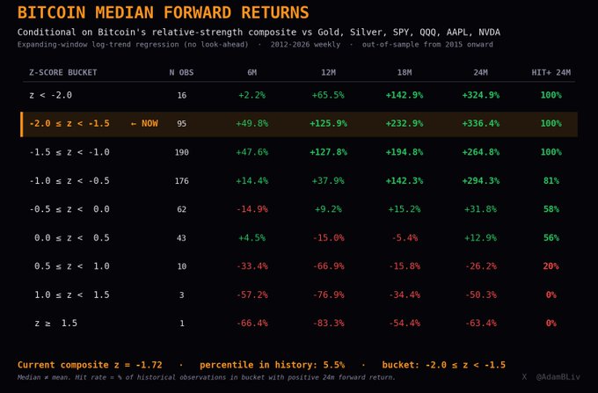
Task: Select the '-1.5 ≤ z < -1.0' bucket label
Action: click(x=69, y=152)
